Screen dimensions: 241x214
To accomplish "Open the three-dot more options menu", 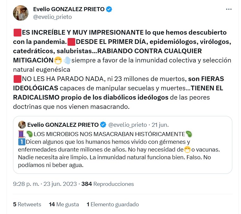I will click(x=229, y=9).
